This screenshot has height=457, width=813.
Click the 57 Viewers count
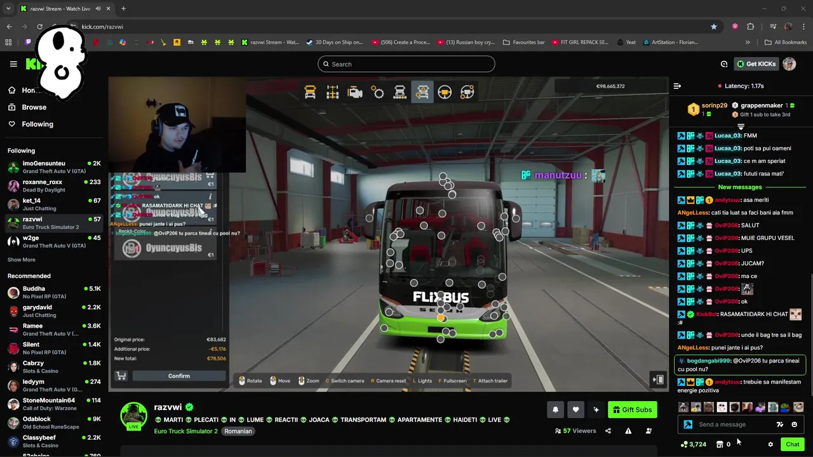point(575,431)
